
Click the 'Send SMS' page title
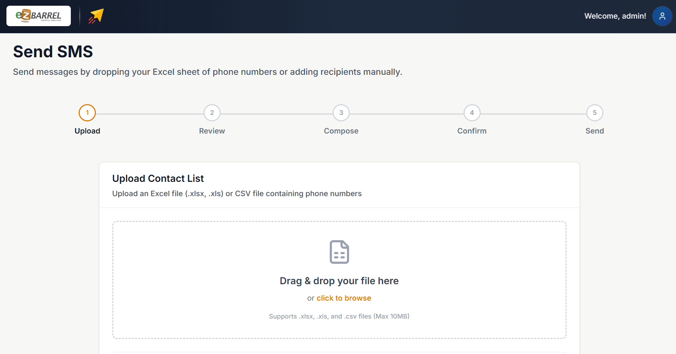click(x=53, y=52)
